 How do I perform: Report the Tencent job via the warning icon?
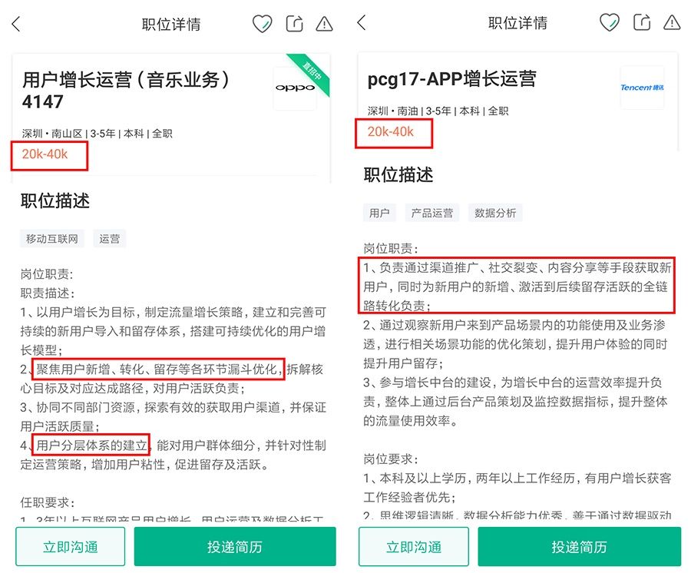click(672, 22)
